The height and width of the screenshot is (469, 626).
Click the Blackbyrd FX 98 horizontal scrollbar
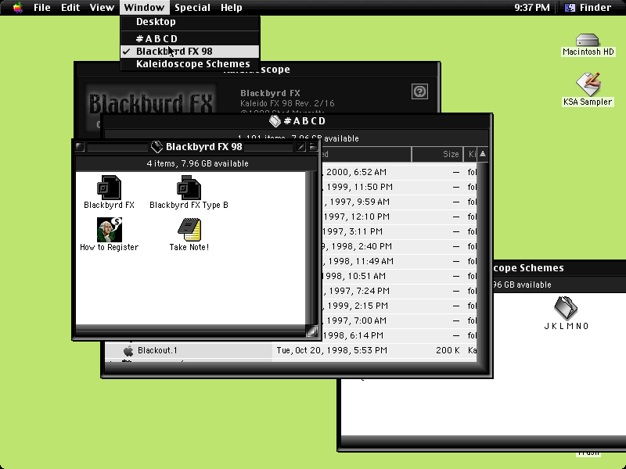tap(190, 331)
